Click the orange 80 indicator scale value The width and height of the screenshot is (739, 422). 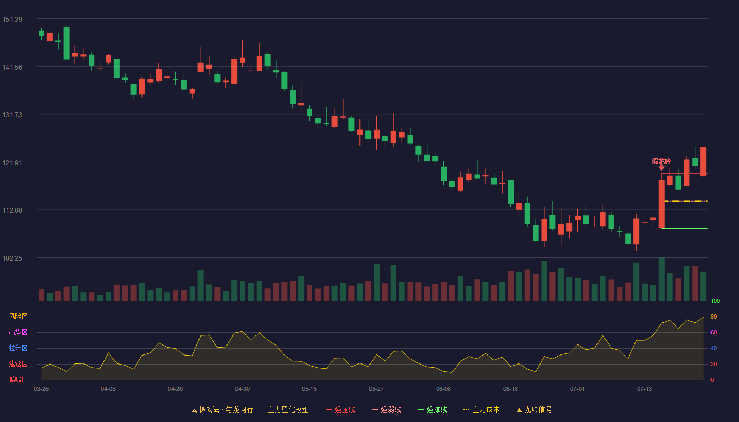point(713,316)
